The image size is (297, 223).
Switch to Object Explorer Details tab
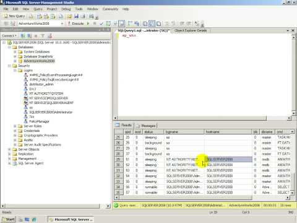[x=191, y=30]
